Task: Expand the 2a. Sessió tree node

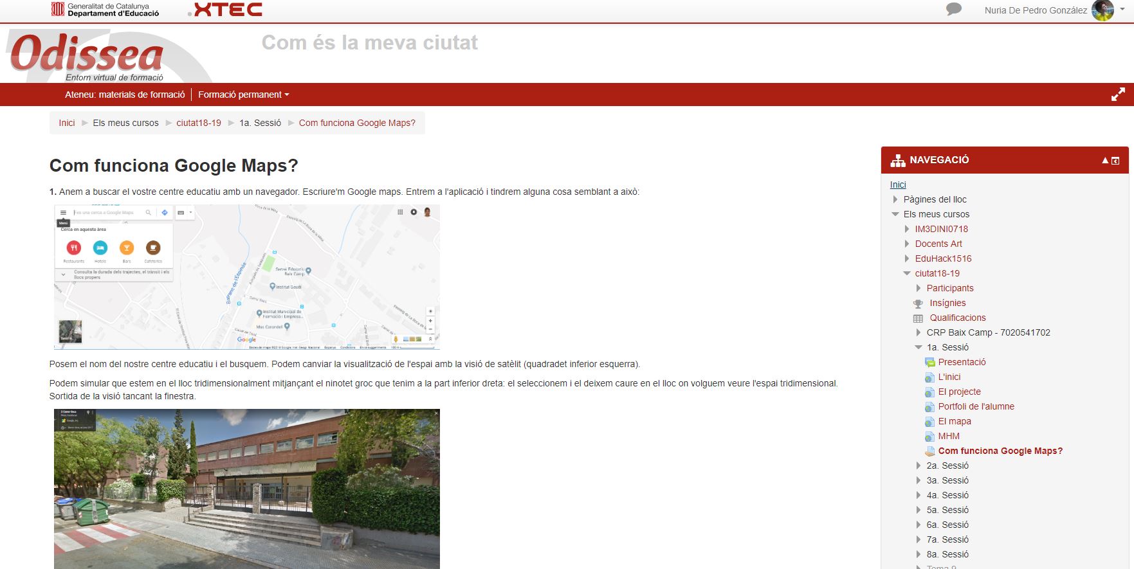Action: (919, 465)
